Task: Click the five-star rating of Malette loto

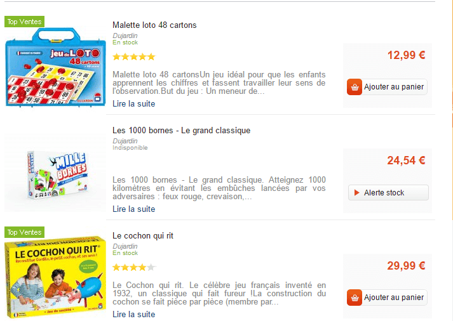Action: pyautogui.click(x=133, y=56)
